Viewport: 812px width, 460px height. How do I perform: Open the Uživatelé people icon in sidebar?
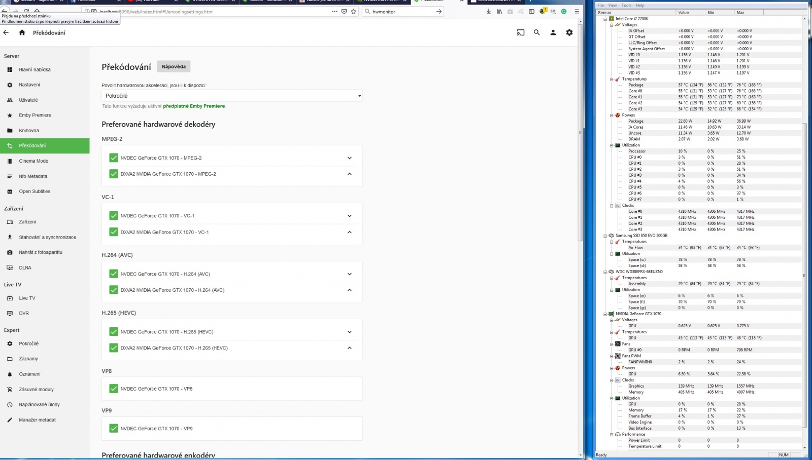10,100
